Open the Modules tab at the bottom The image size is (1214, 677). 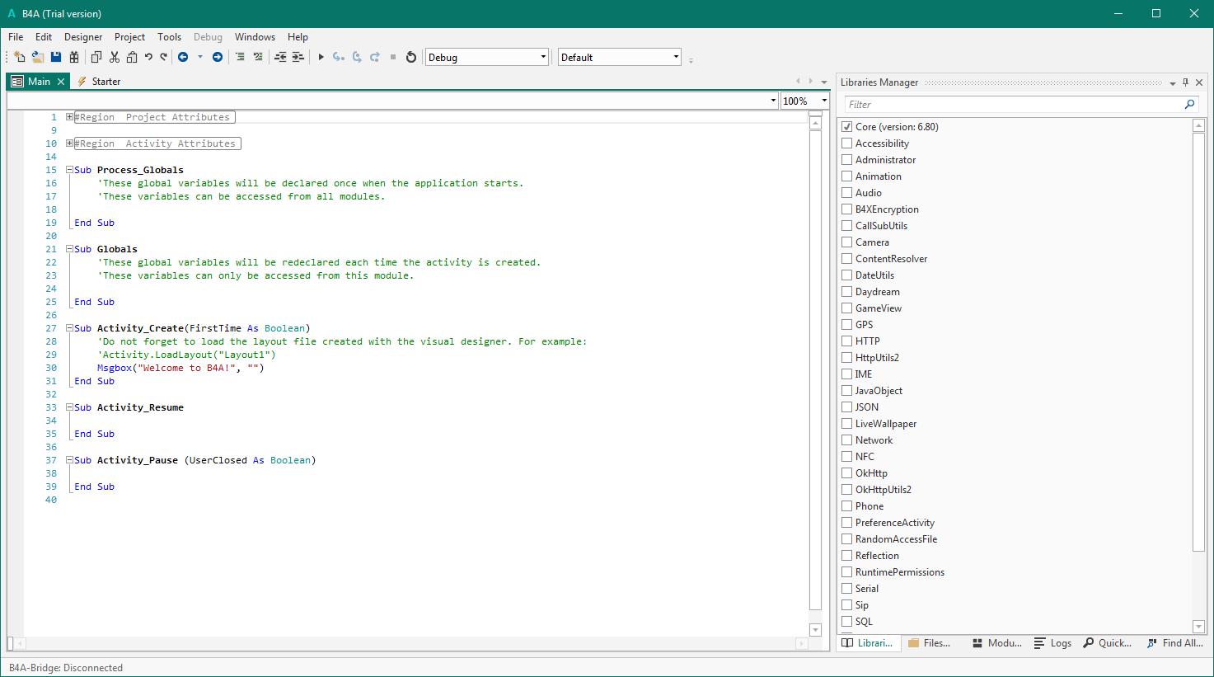coord(997,643)
